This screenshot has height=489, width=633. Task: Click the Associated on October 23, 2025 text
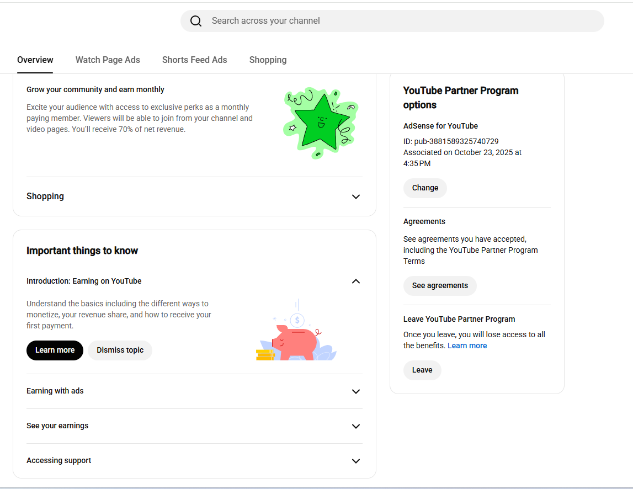462,158
